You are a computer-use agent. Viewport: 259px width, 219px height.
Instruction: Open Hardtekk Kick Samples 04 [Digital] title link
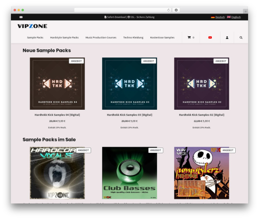[x=57, y=115]
